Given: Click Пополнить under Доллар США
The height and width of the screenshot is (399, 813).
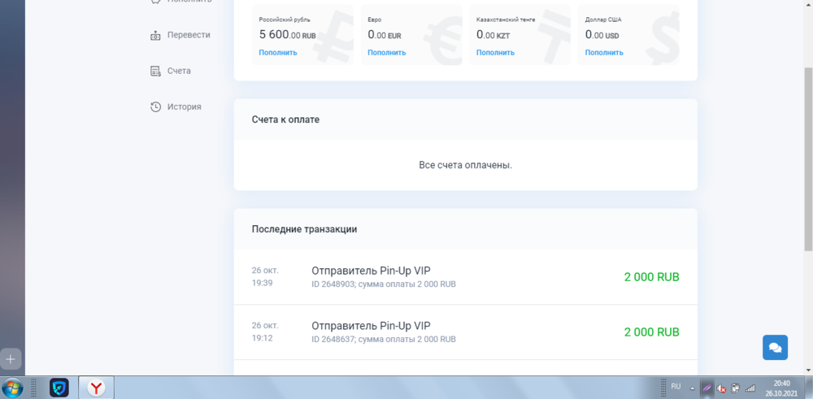Looking at the screenshot, I should pyautogui.click(x=604, y=52).
